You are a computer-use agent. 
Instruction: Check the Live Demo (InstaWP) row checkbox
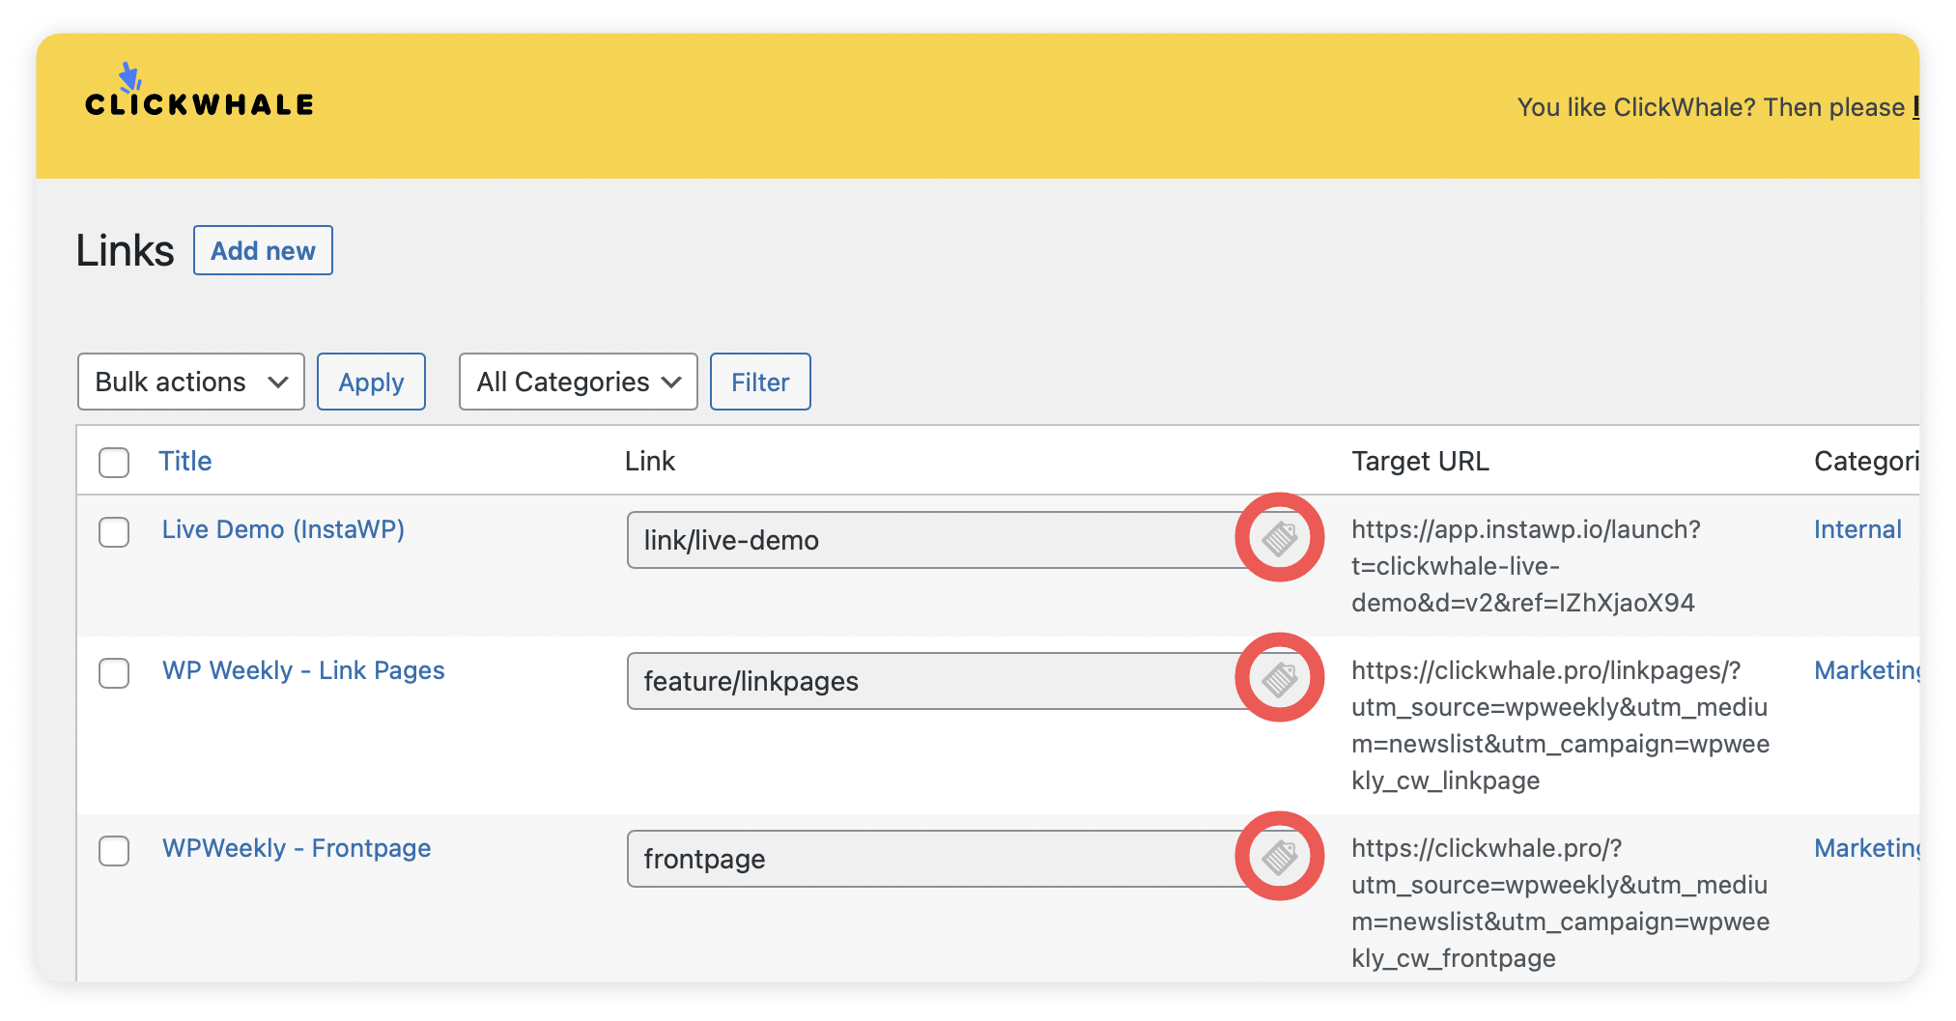pyautogui.click(x=114, y=531)
